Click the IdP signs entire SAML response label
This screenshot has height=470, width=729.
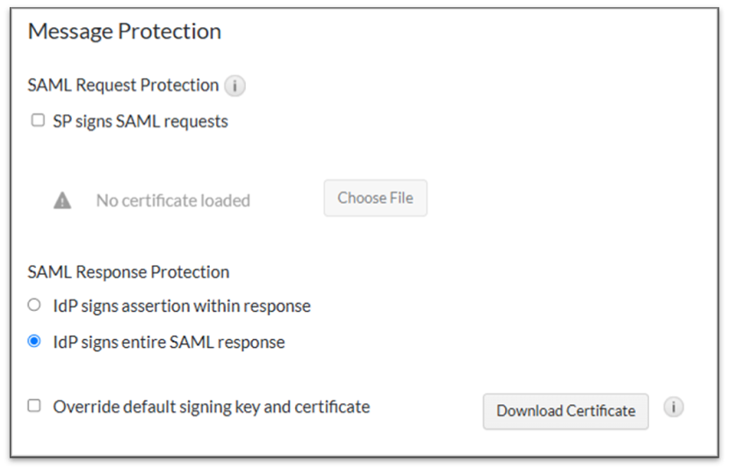(169, 342)
